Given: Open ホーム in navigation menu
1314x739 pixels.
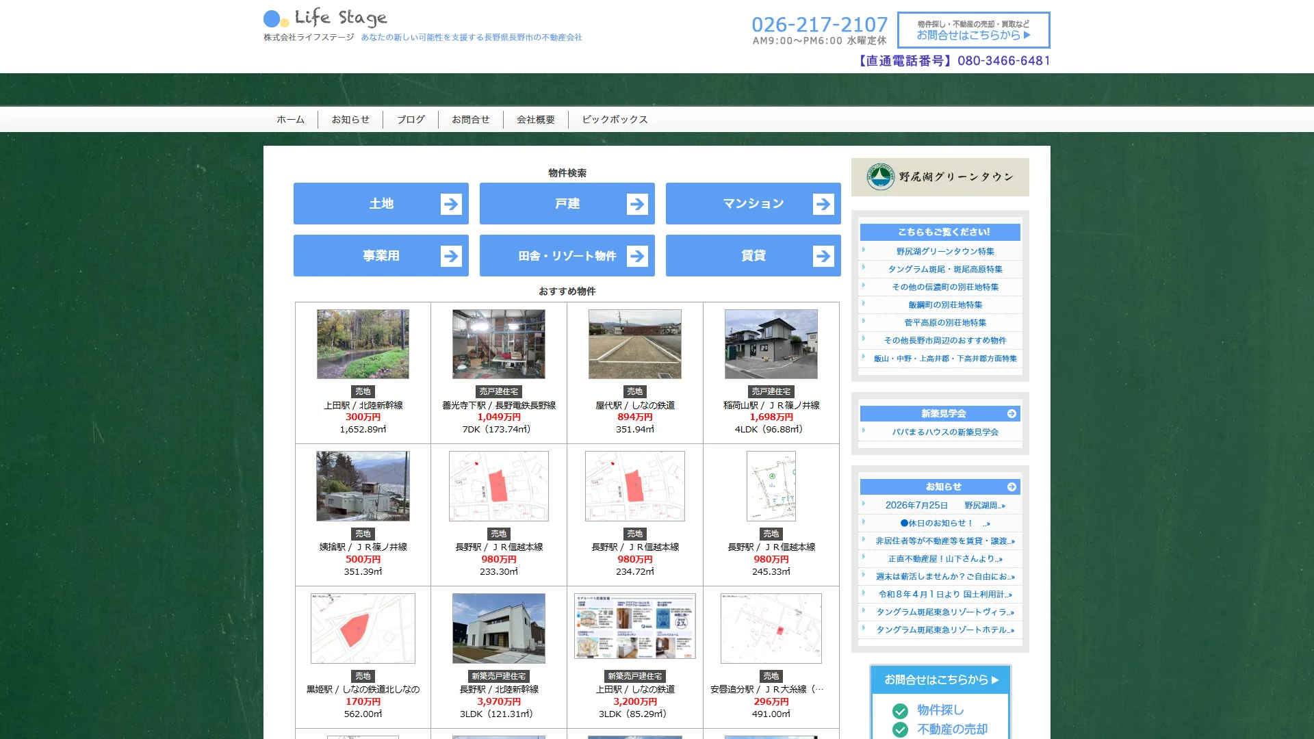Looking at the screenshot, I should [290, 120].
